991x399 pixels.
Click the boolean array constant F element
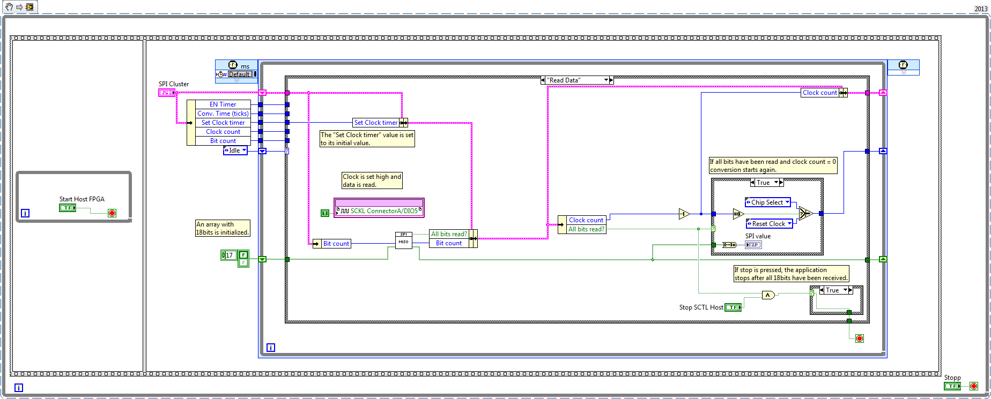pyautogui.click(x=243, y=255)
